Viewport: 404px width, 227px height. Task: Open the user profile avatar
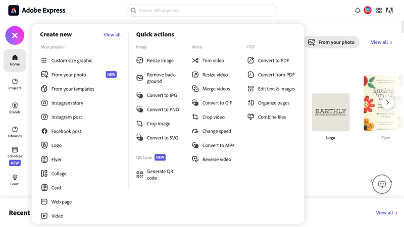pyautogui.click(x=368, y=10)
